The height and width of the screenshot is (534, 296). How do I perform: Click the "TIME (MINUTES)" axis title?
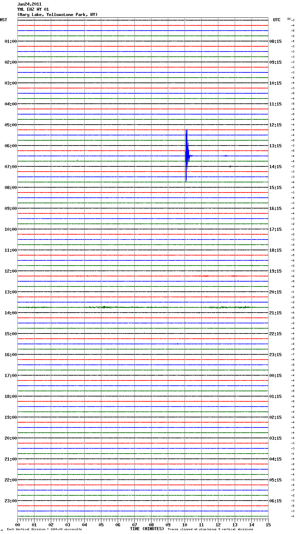coord(147,529)
